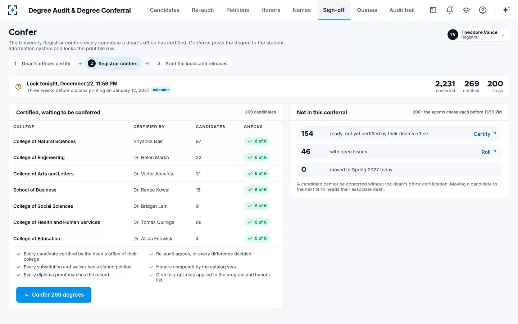518x324 pixels.
Task: Click the app logo in the header
Action: point(13,10)
